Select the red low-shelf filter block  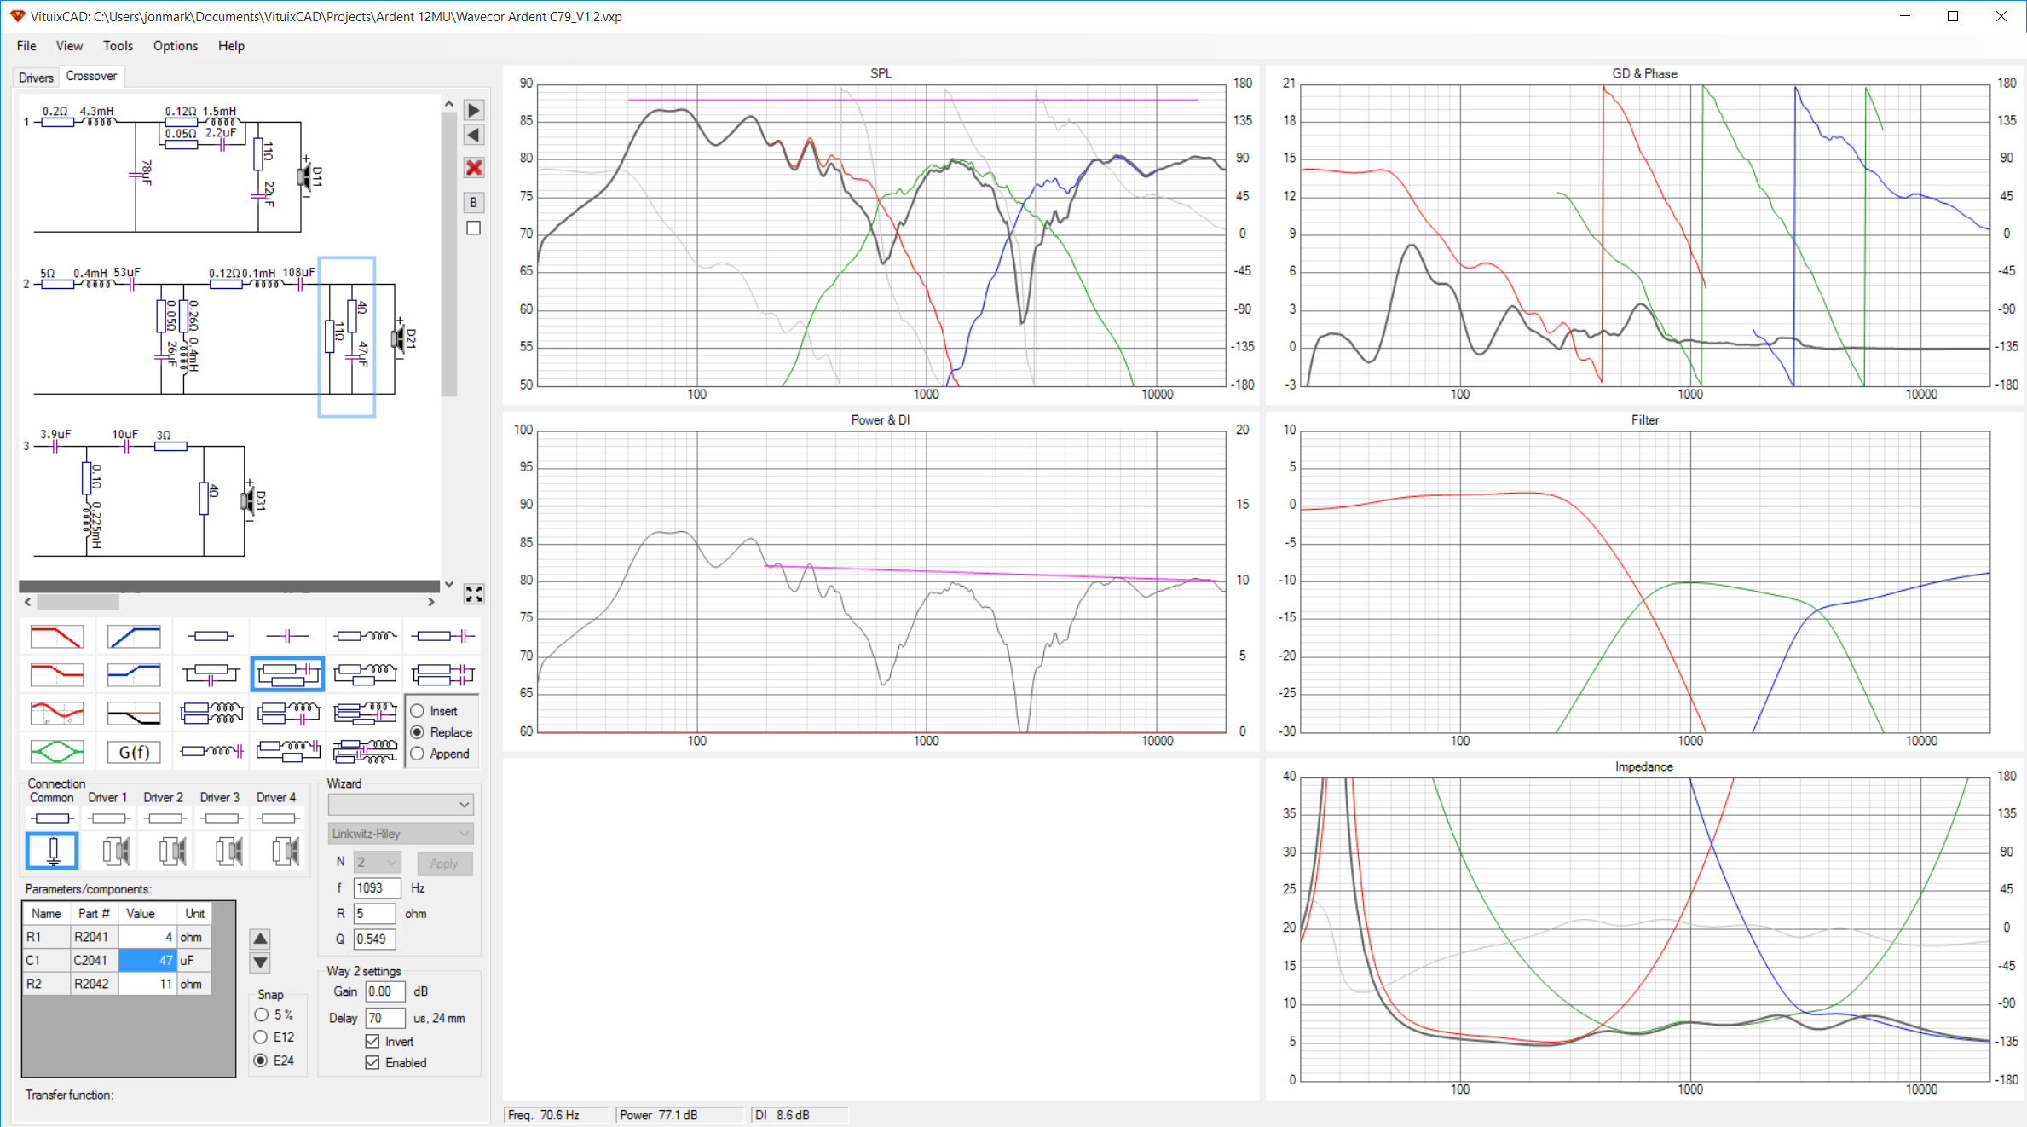coord(57,674)
